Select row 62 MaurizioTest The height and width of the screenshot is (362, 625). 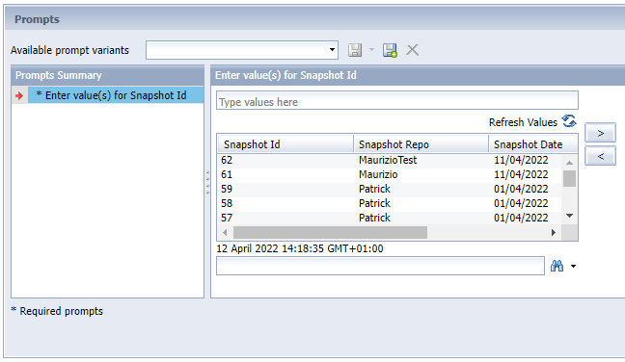[389, 160]
